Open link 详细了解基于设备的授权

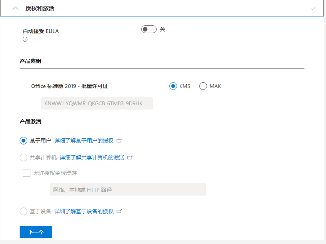(84, 211)
